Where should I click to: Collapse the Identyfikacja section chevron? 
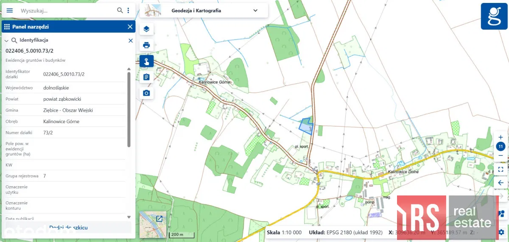(7, 41)
